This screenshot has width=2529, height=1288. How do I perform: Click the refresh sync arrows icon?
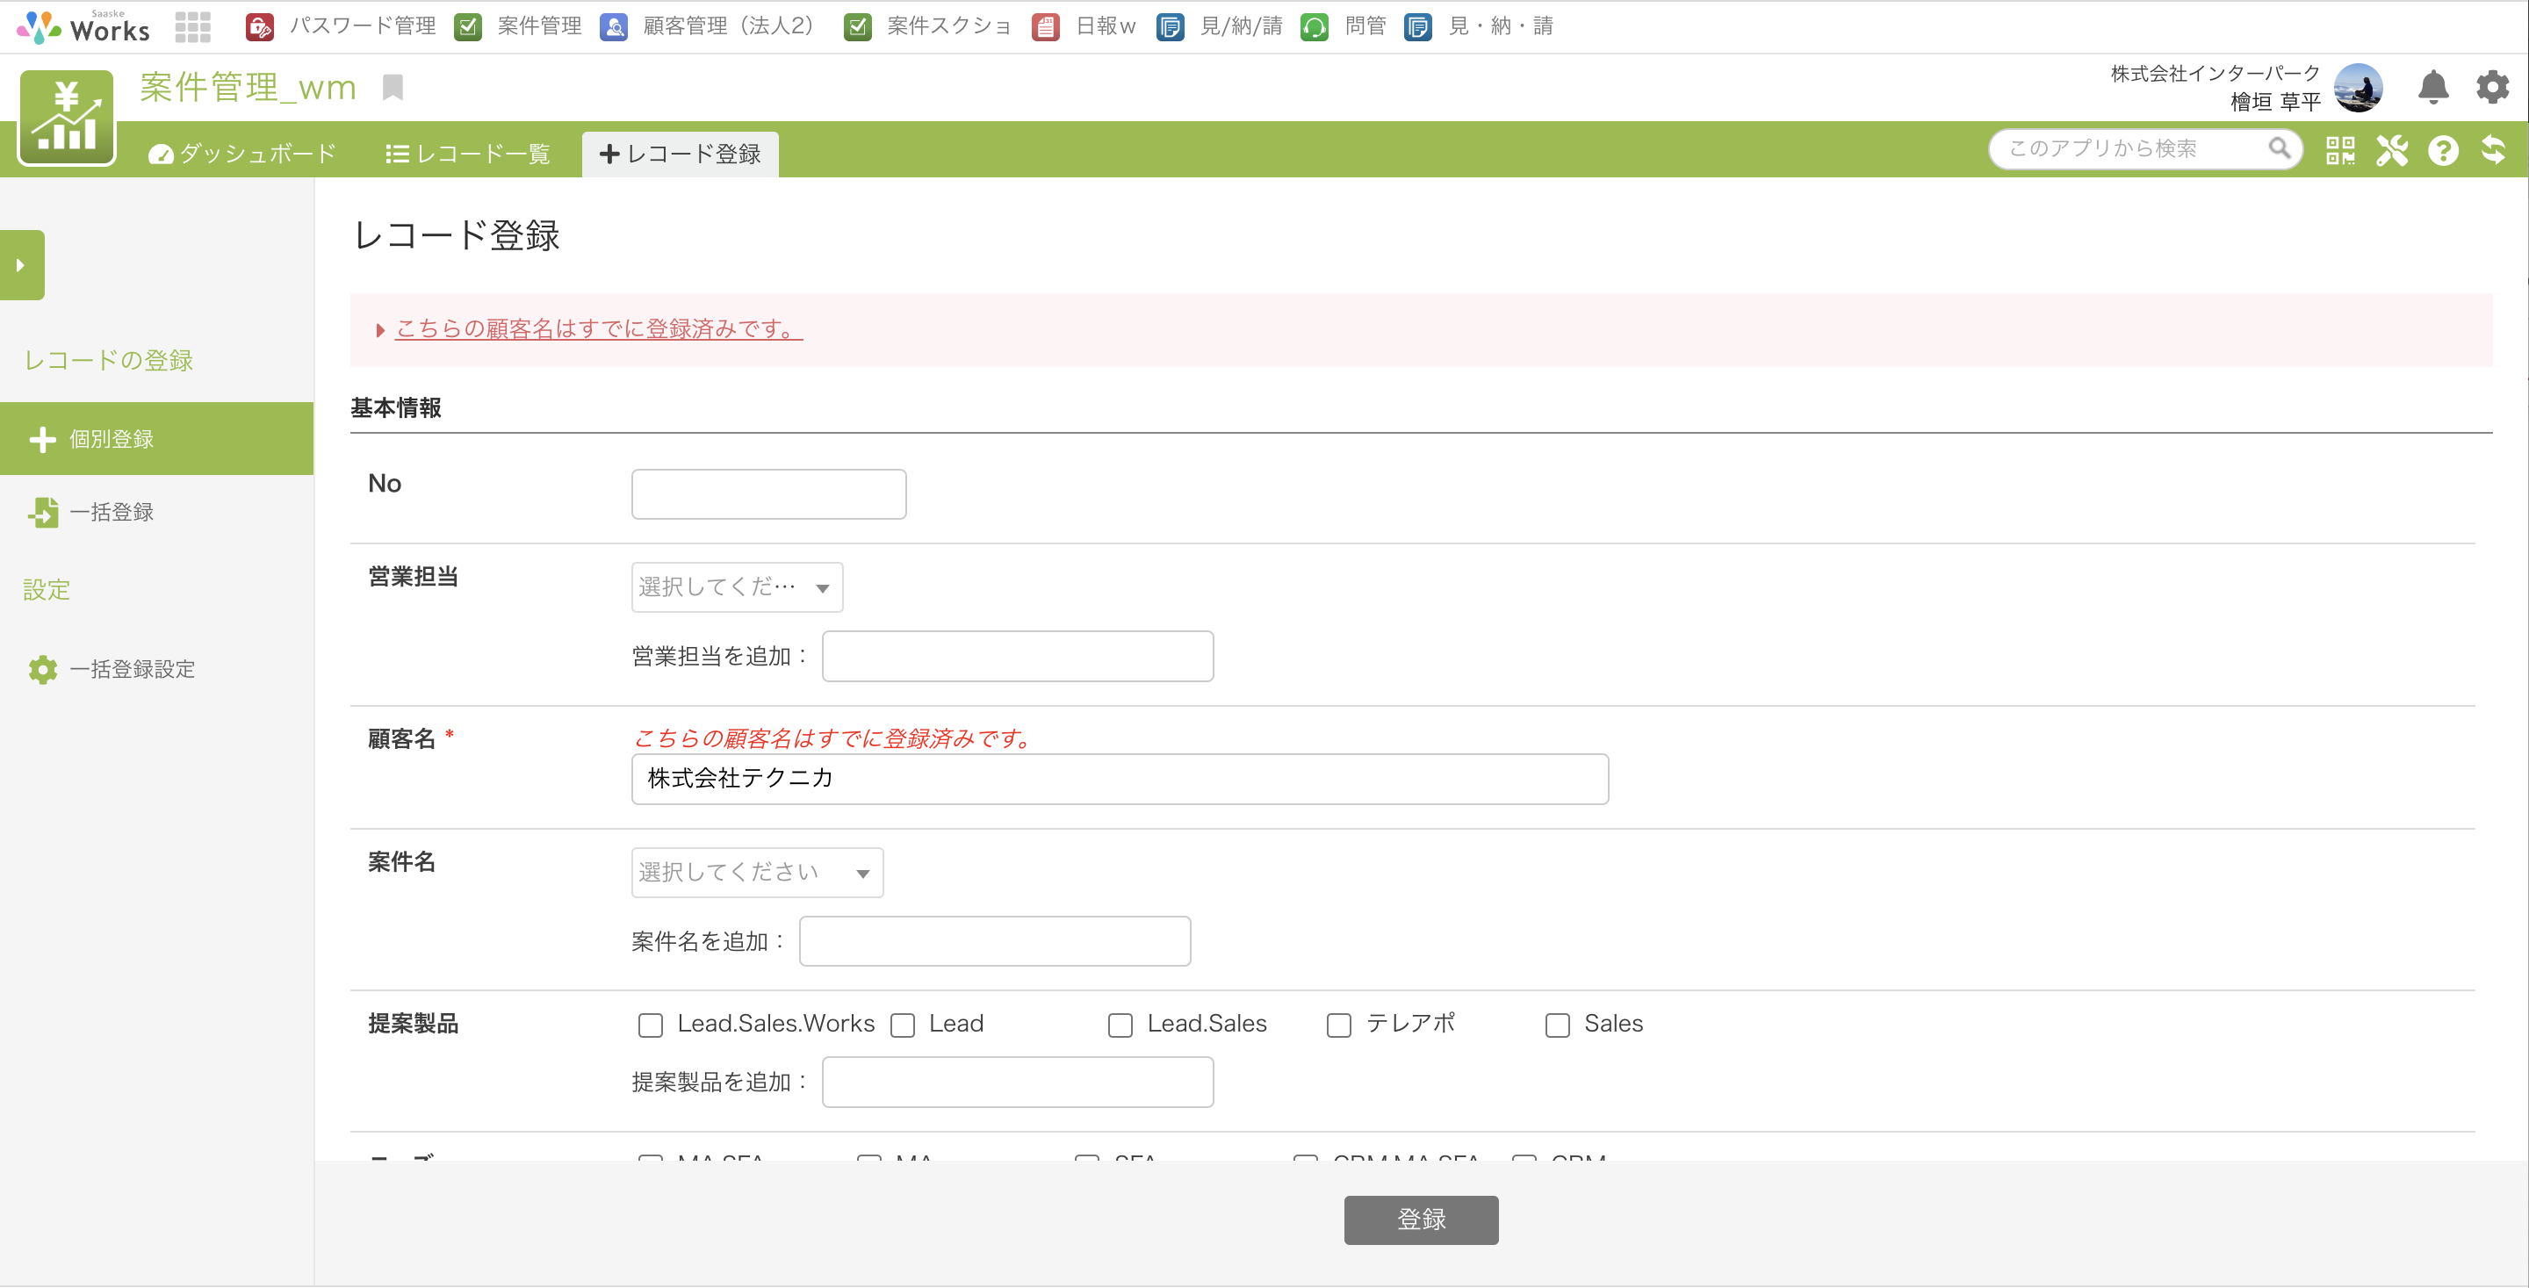pyautogui.click(x=2494, y=150)
